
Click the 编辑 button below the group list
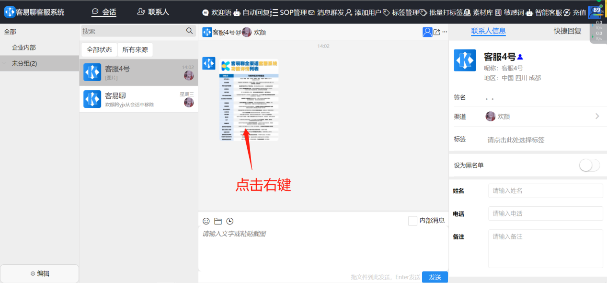pos(39,273)
